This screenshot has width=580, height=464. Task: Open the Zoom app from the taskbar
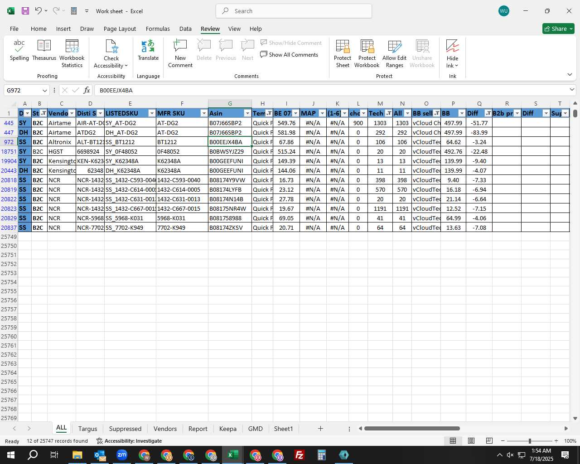(122, 455)
